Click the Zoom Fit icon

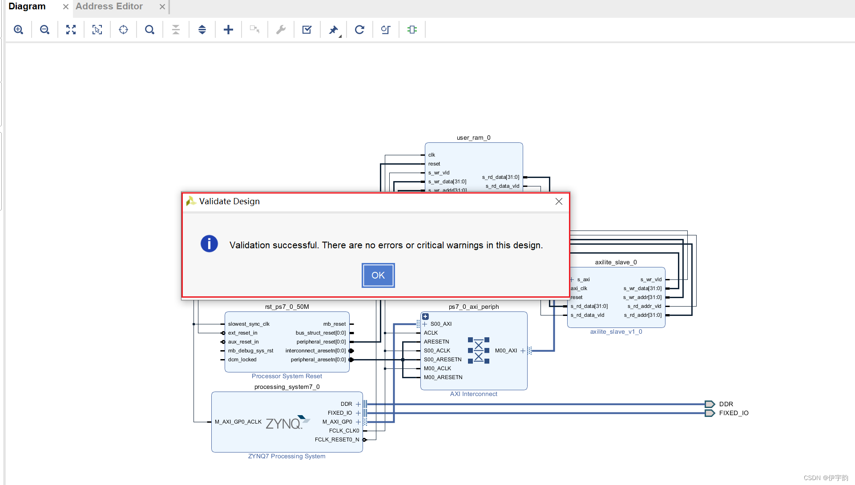(71, 30)
